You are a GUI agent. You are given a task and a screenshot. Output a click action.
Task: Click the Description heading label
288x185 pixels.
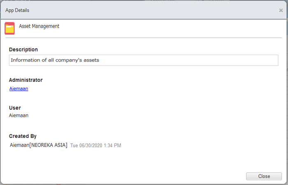click(23, 50)
